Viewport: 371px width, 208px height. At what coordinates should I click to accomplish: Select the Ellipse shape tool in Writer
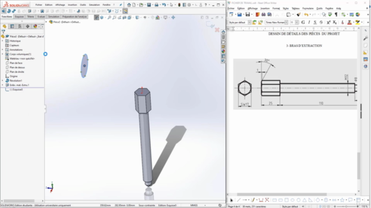(x=292, y=200)
